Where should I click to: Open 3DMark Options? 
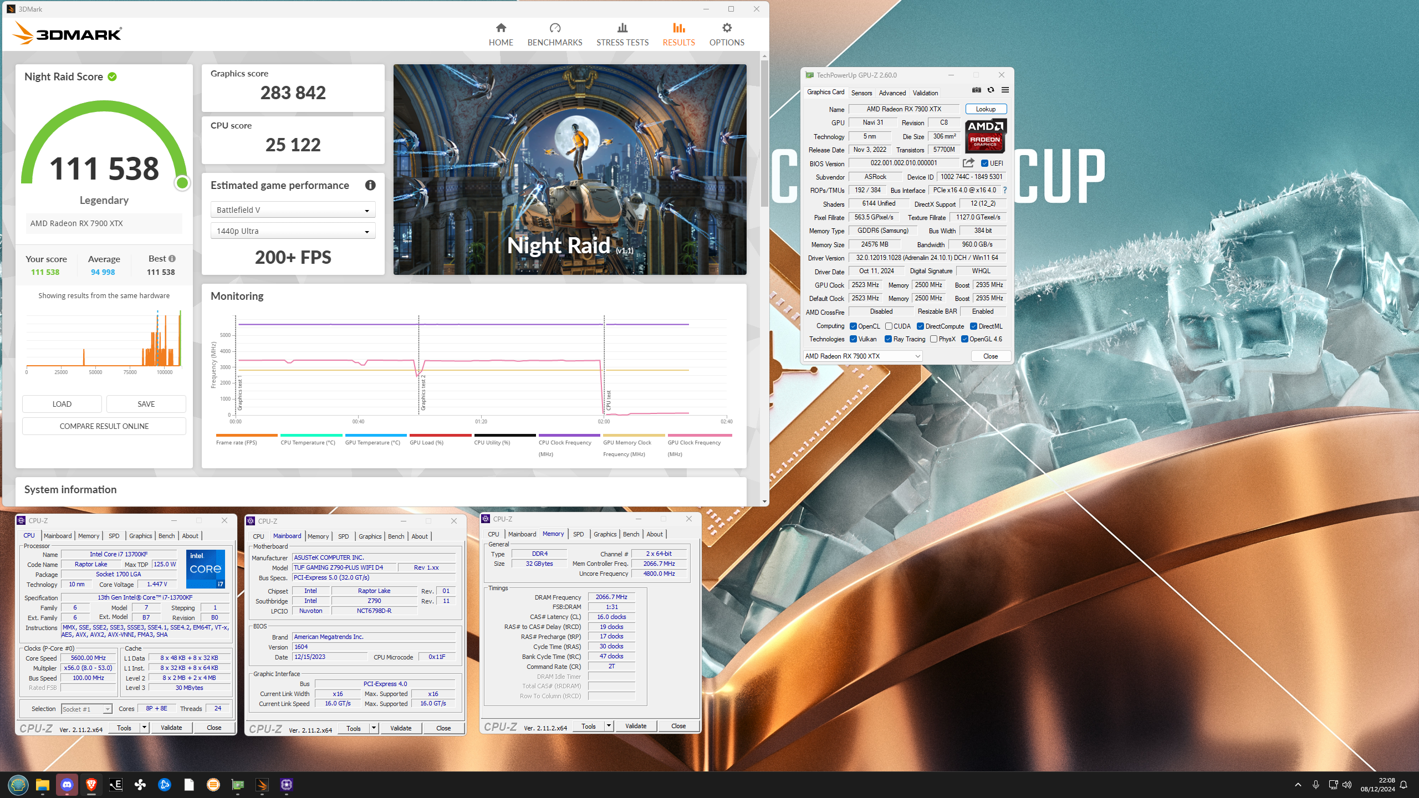[x=727, y=34]
